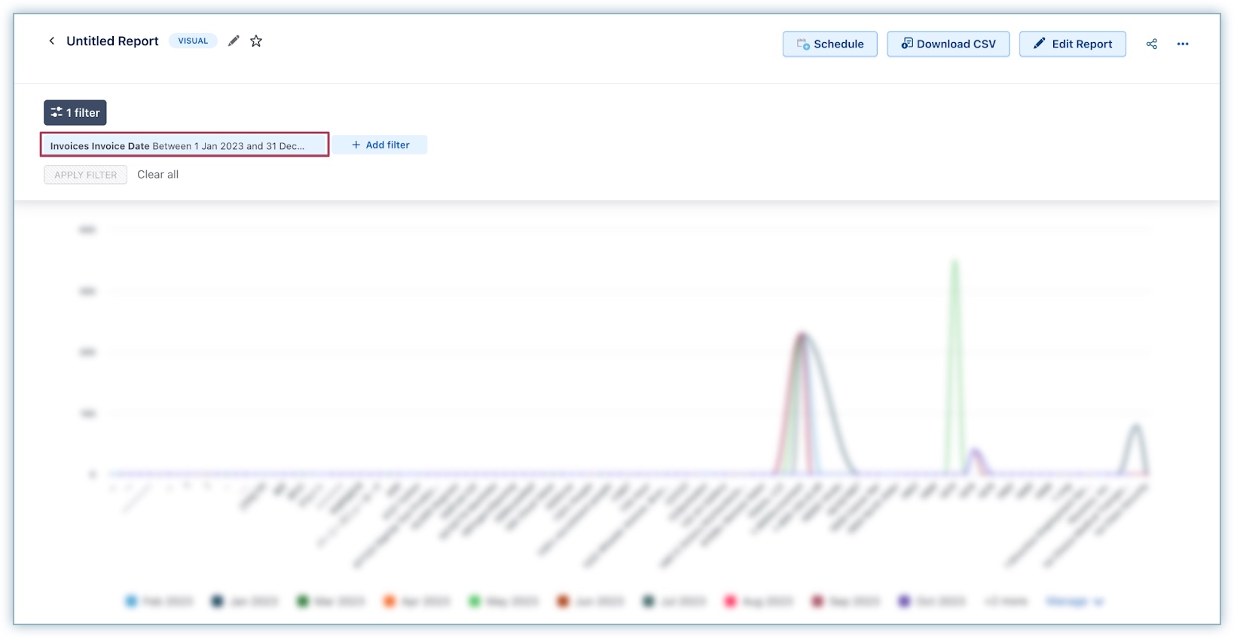Click the VISUAL badge
This screenshot has width=1234, height=638.
point(193,41)
